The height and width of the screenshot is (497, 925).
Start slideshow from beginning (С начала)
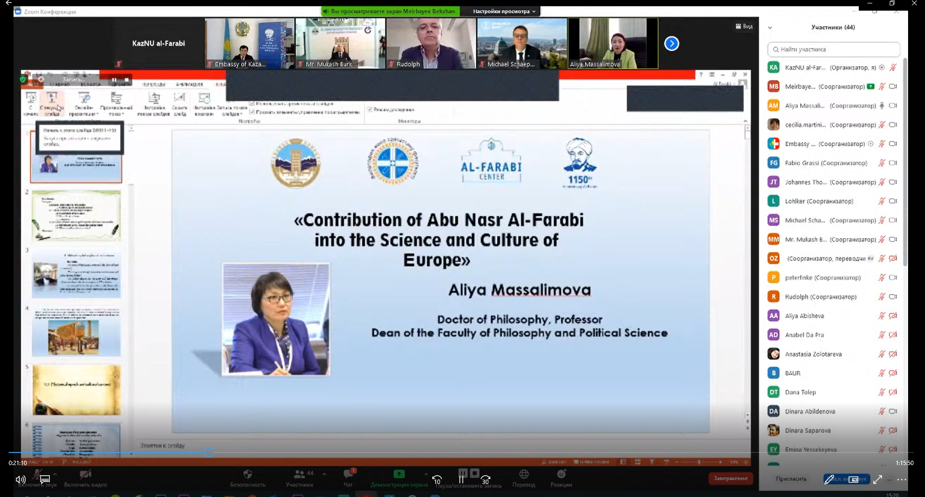(30, 104)
